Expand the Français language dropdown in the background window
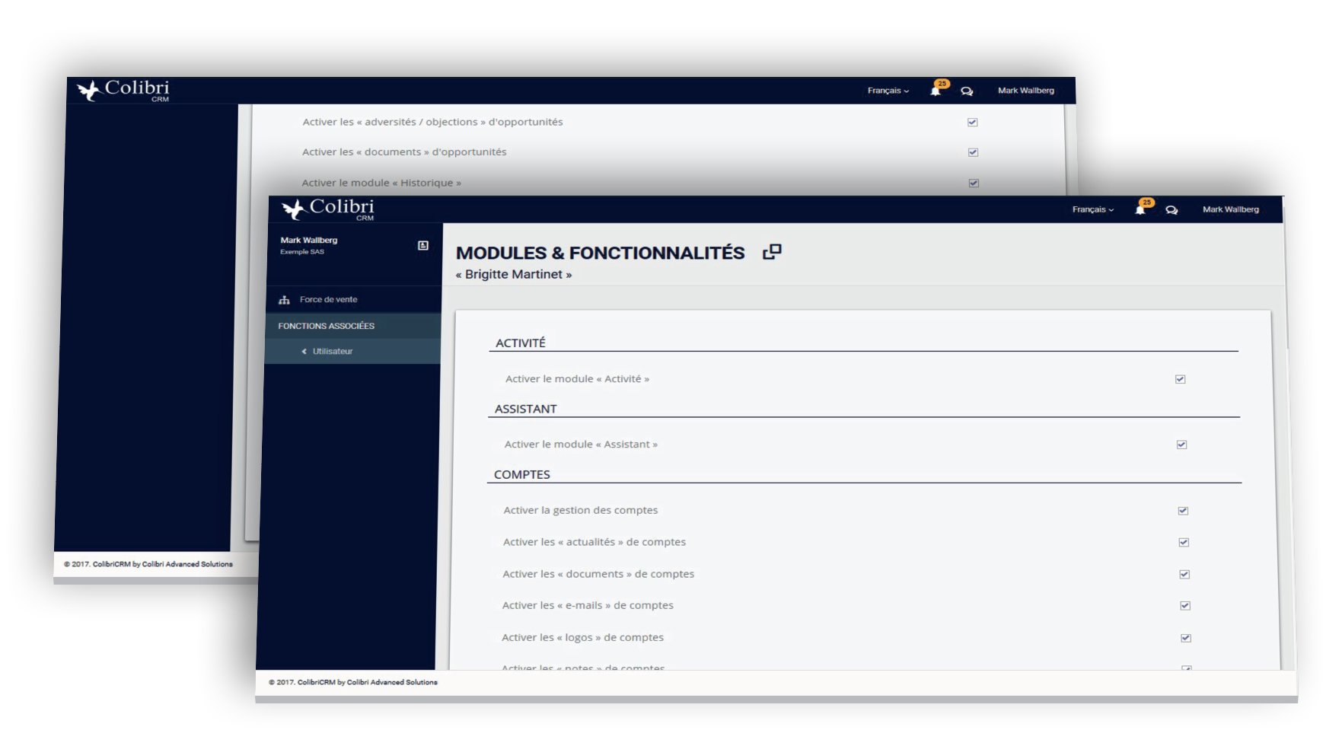1326x746 pixels. (x=888, y=91)
